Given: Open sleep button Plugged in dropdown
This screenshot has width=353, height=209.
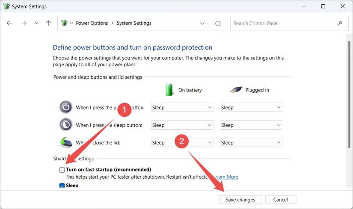Looking at the screenshot, I should click(251, 125).
